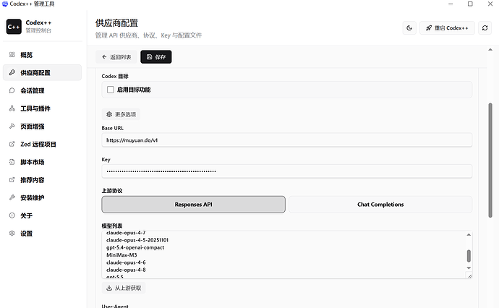Click the model list scrollbar thumb
This screenshot has width=499, height=308.
point(469,256)
